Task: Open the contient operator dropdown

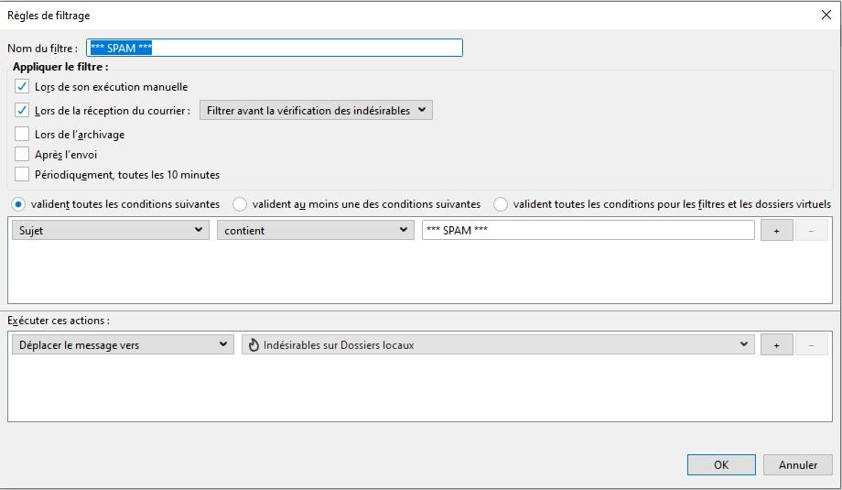Action: [x=315, y=230]
